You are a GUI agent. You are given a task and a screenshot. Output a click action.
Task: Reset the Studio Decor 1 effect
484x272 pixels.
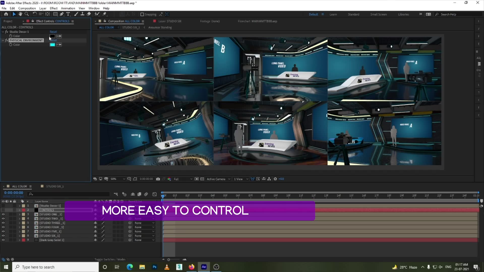53,32
